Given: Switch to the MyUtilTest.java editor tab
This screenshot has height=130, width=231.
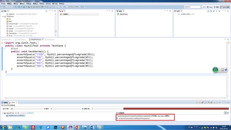Looking at the screenshot, I should (36, 39).
